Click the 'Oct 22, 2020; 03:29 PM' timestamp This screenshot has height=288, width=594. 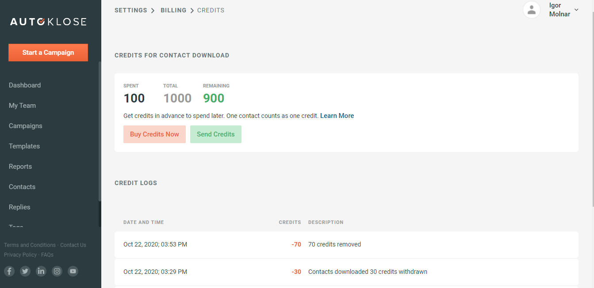[155, 272]
